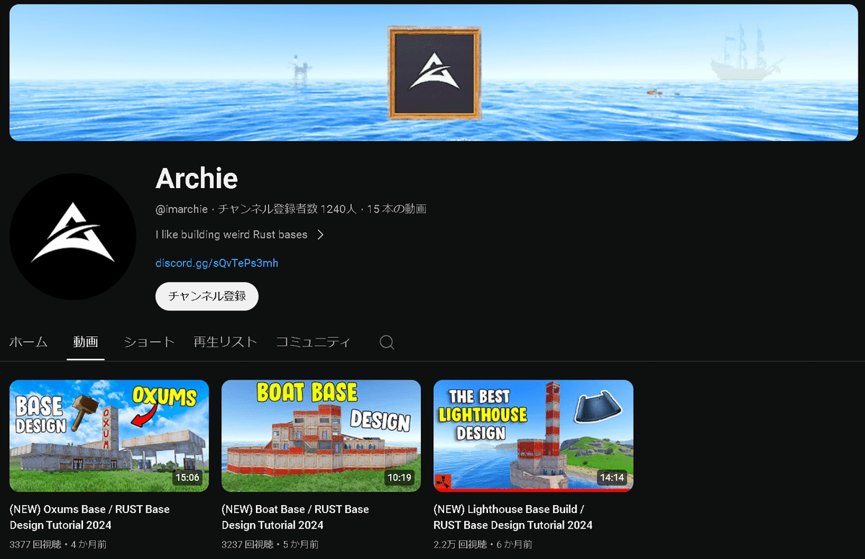
Task: Click the Lighthouse Base Build title
Action: pyautogui.click(x=513, y=517)
